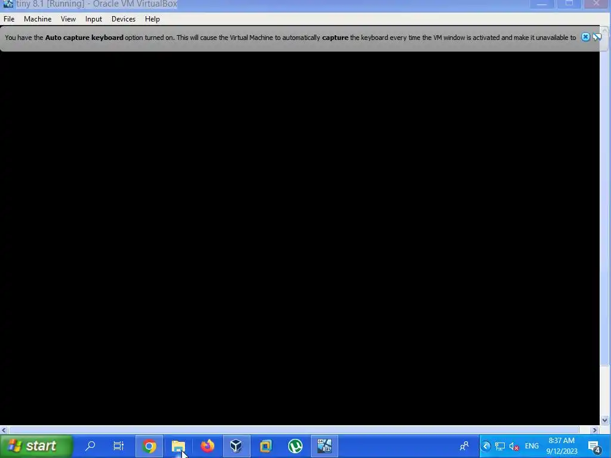The width and height of the screenshot is (611, 458).
Task: Click the muted volume tray icon
Action: coord(514,446)
